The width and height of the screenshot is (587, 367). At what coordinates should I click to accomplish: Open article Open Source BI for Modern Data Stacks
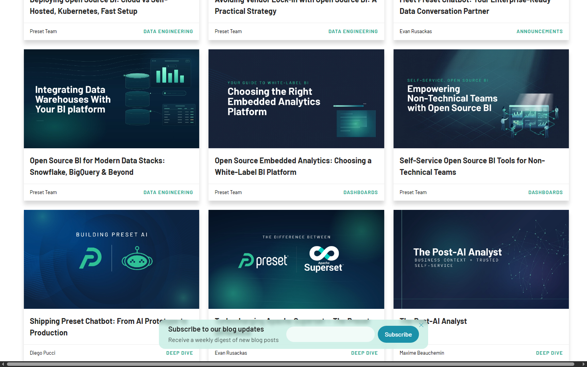pyautogui.click(x=97, y=166)
